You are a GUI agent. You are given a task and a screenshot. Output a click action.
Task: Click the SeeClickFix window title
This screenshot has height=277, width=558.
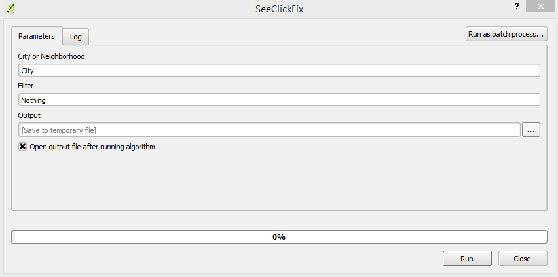coord(278,10)
